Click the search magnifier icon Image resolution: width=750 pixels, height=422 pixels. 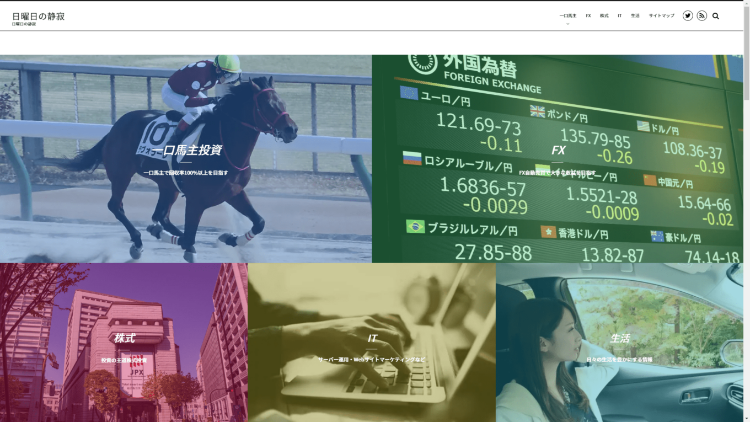(716, 16)
